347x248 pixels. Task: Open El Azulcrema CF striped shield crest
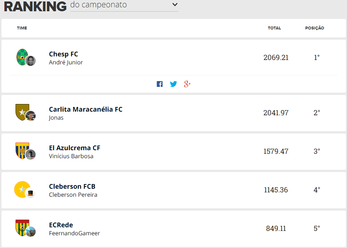click(x=22, y=151)
